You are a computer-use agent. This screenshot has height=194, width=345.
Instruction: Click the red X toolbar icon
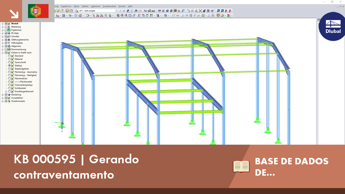point(200,11)
